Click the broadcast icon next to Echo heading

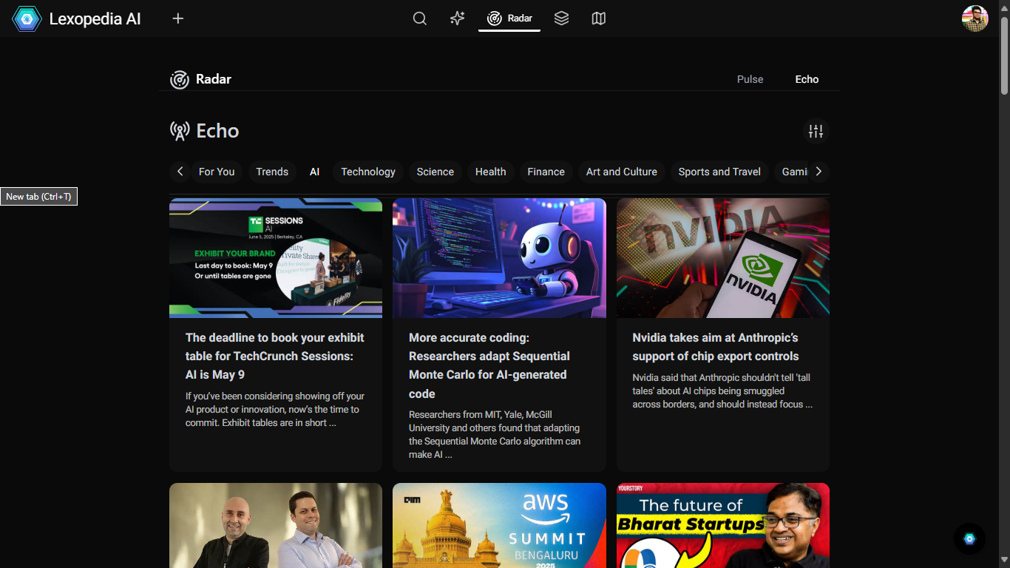[x=180, y=131]
